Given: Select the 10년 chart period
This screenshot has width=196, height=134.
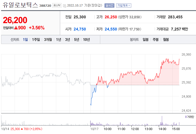Looking at the screenshot, I should (x=86, y=39).
